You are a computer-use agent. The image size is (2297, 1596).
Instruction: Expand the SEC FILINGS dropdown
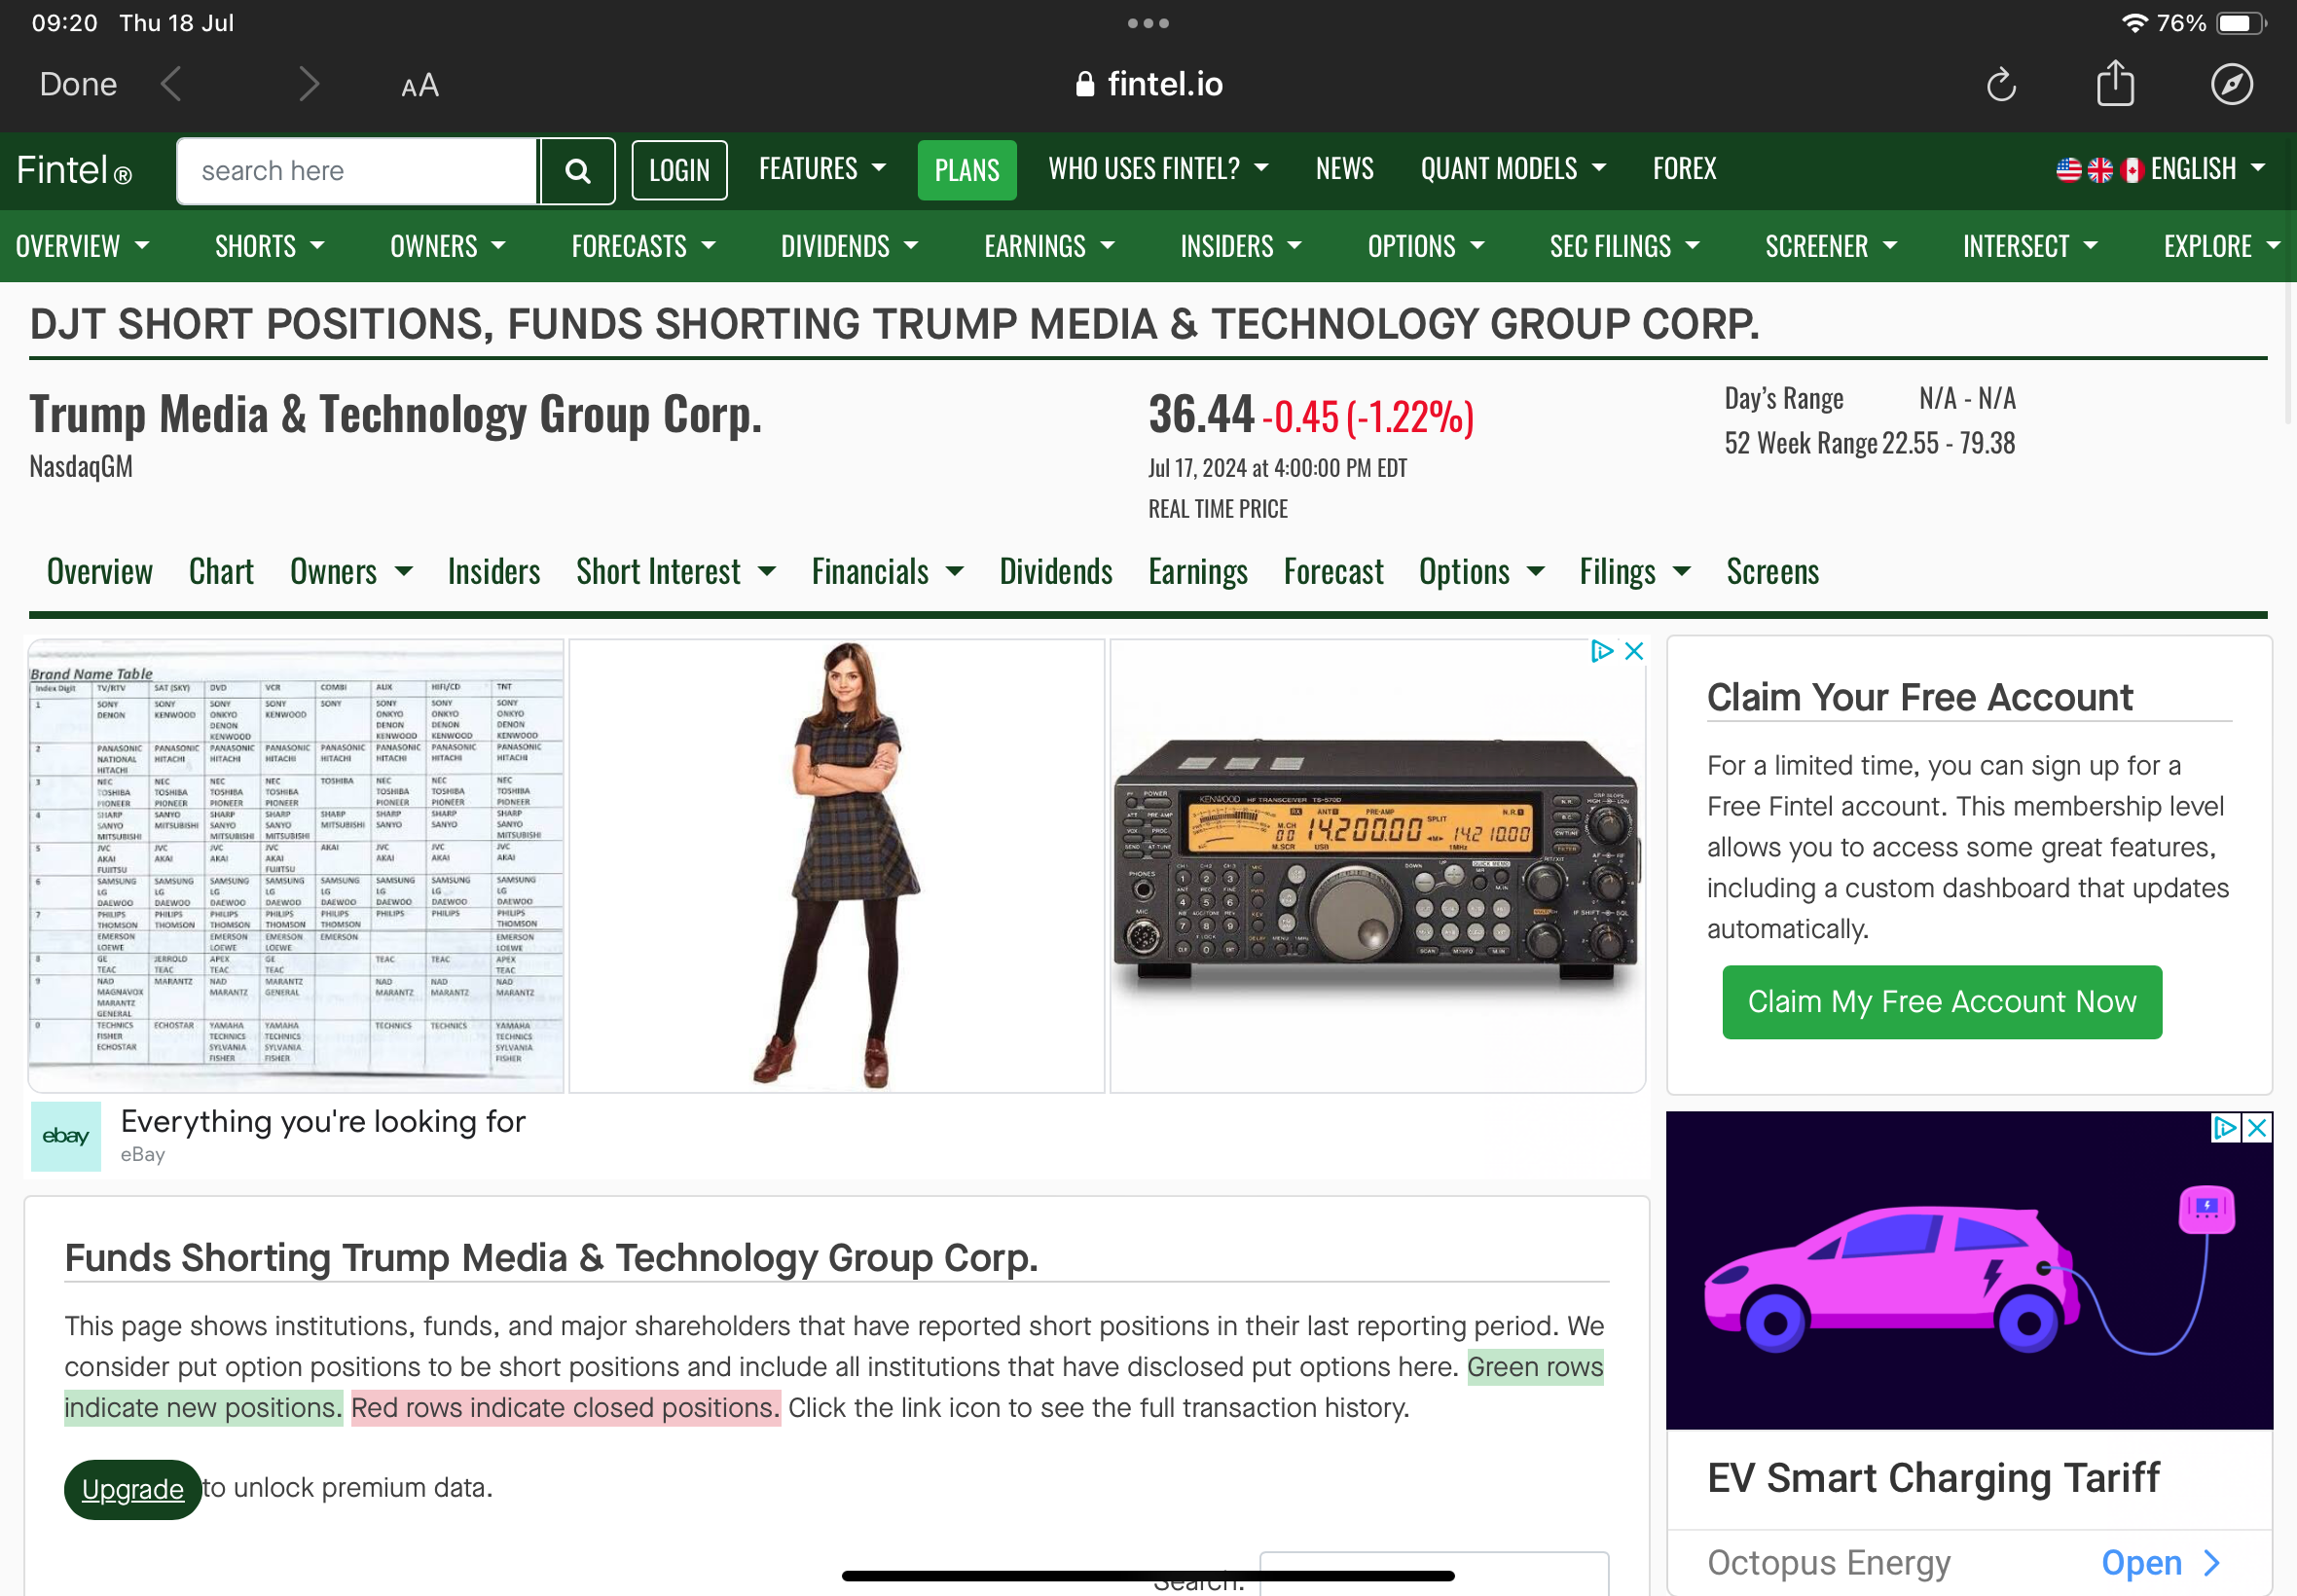pos(1624,246)
